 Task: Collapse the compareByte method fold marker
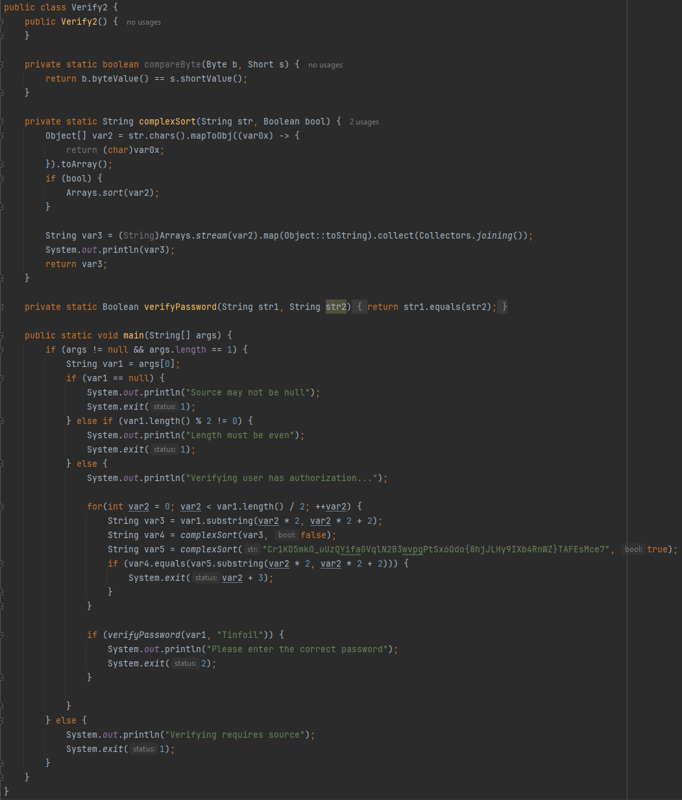pyautogui.click(x=2, y=64)
